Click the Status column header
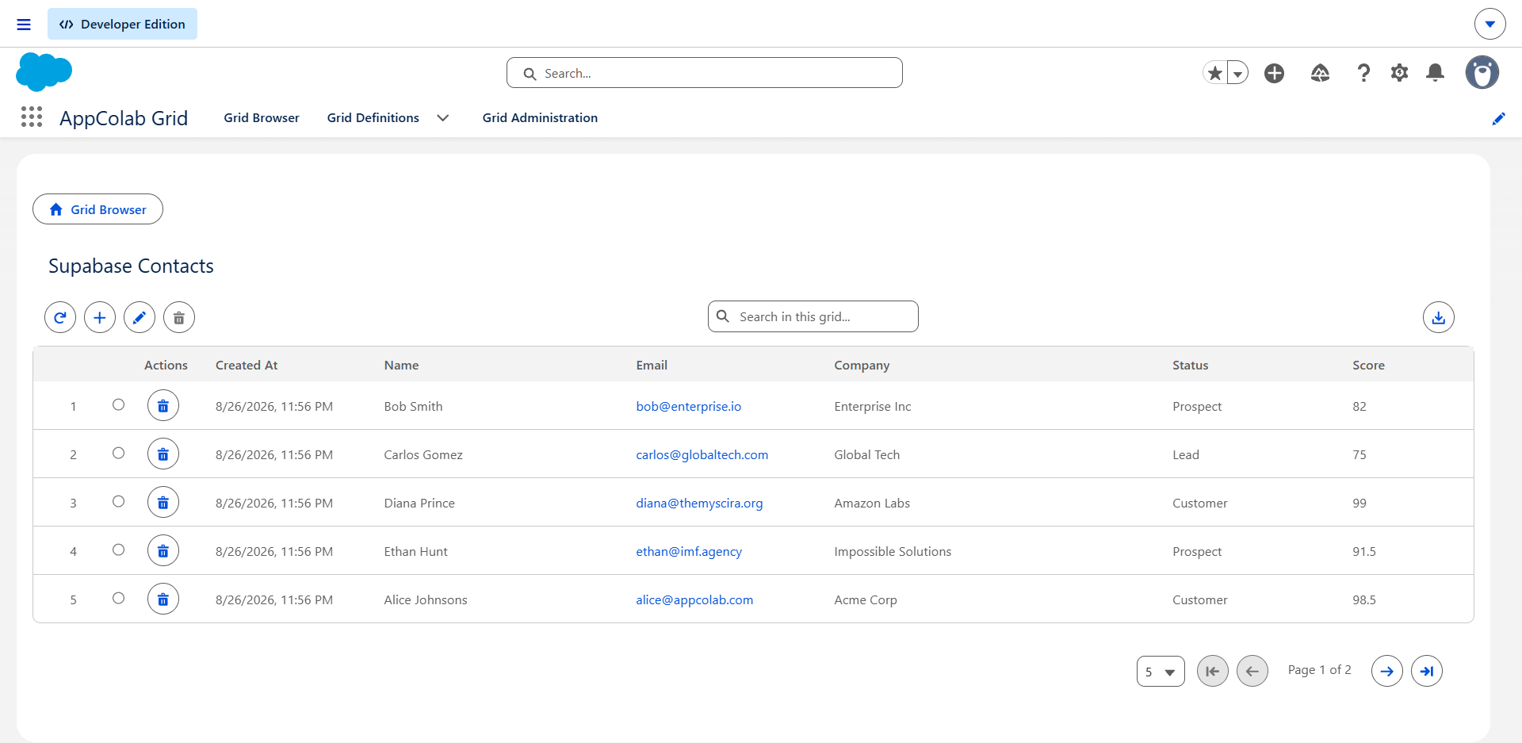 (1190, 365)
